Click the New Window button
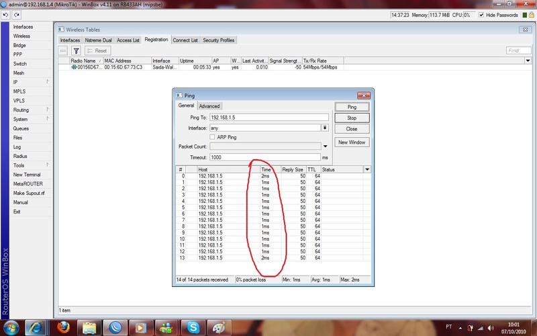The width and height of the screenshot is (537, 336). [352, 142]
